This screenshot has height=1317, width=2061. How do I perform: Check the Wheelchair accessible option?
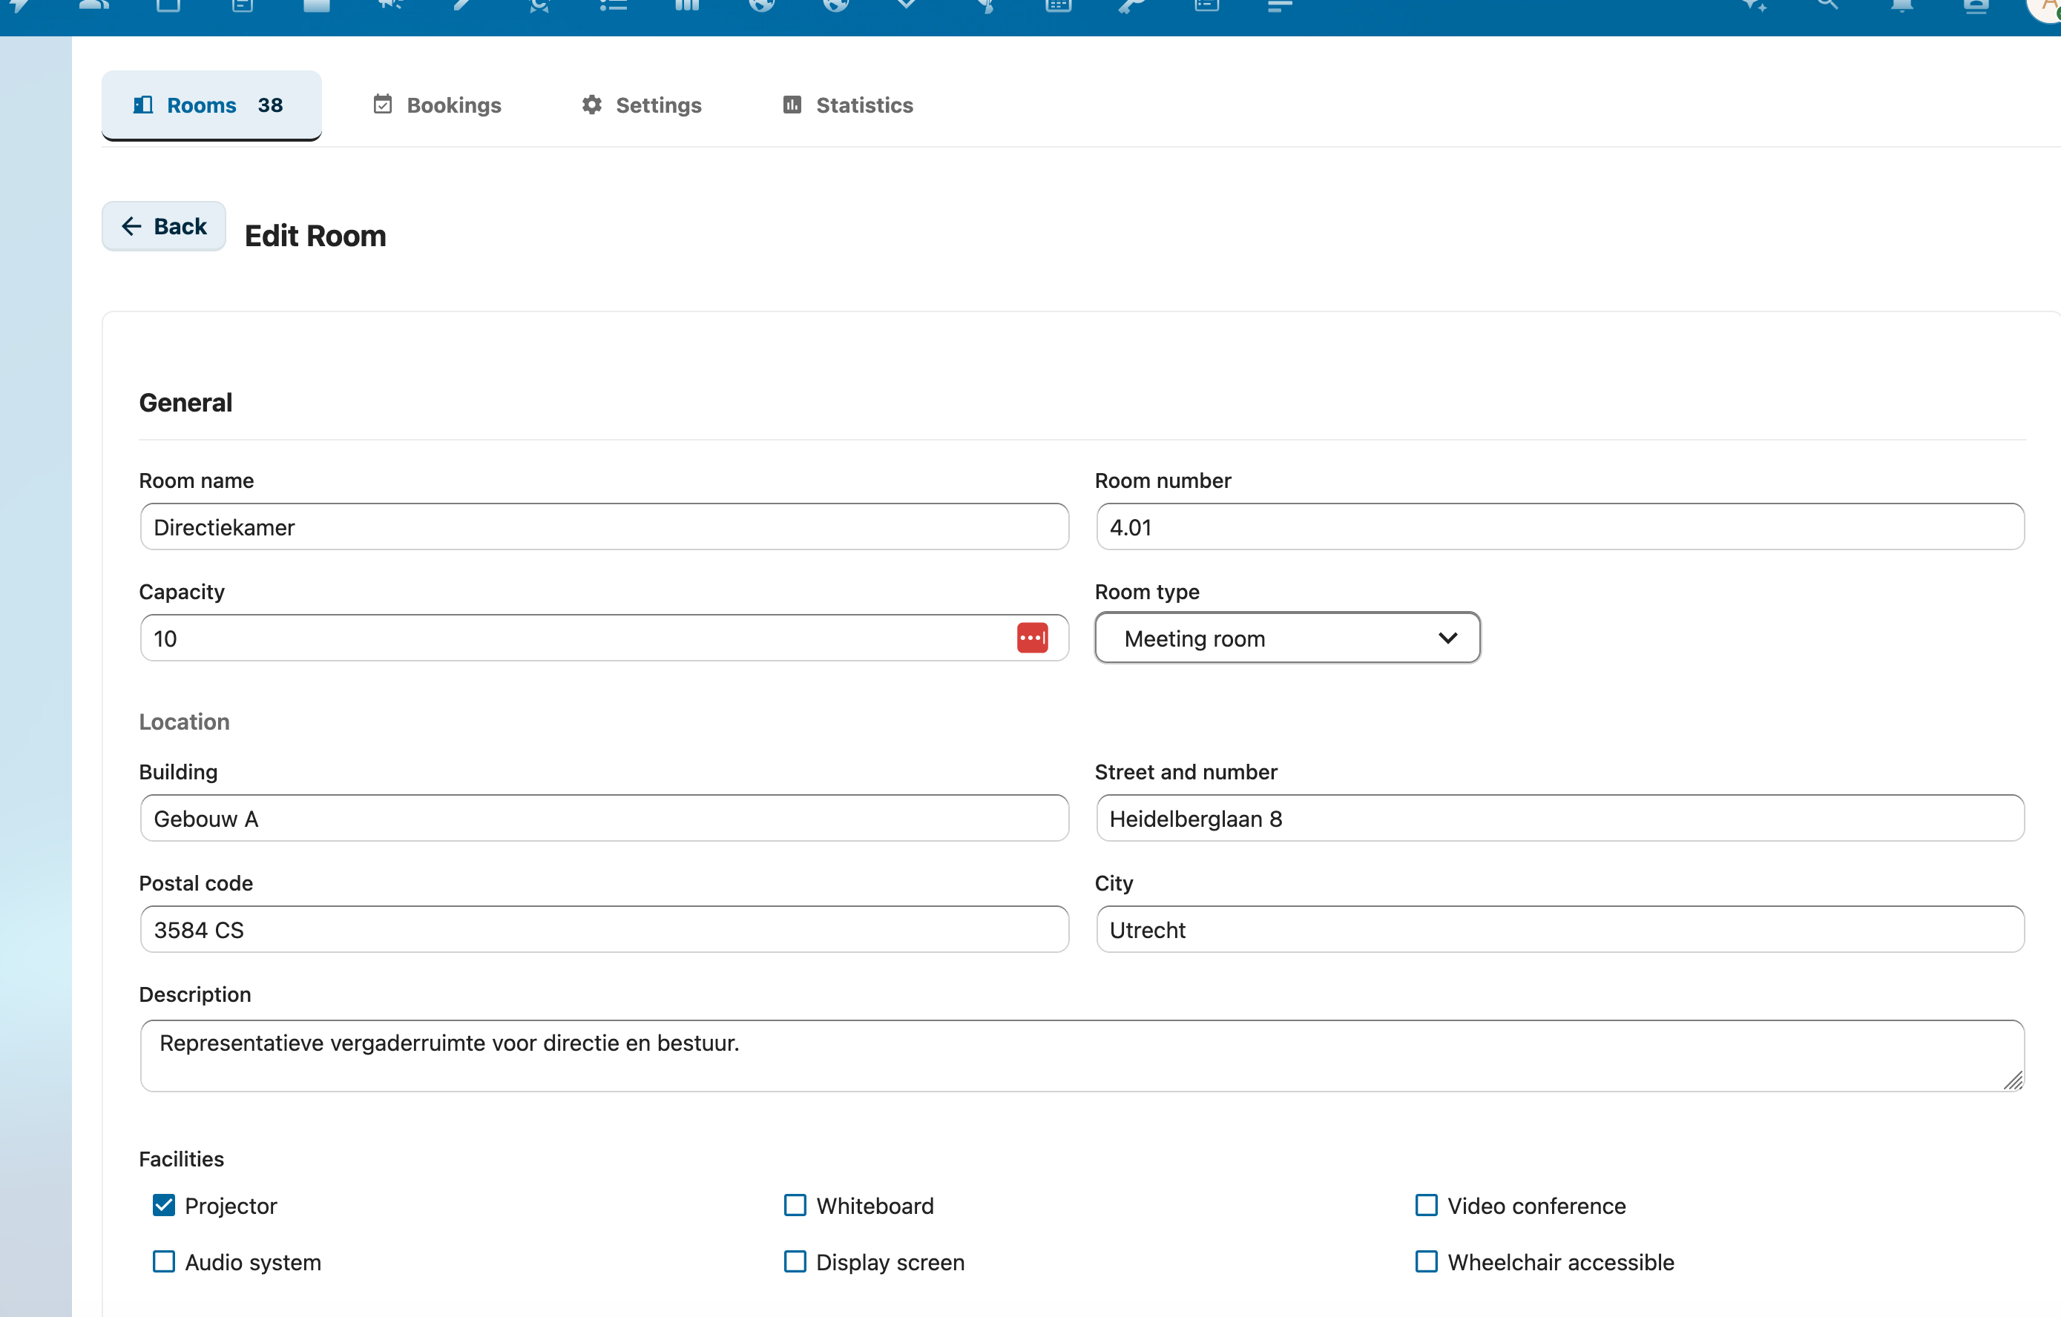1426,1261
